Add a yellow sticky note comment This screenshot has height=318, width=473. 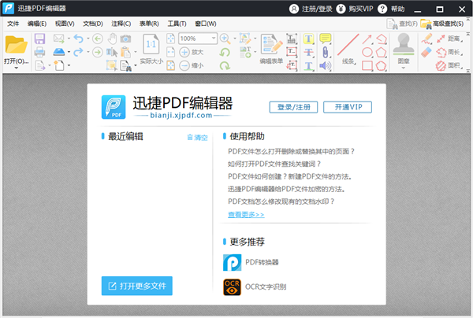pos(325,39)
